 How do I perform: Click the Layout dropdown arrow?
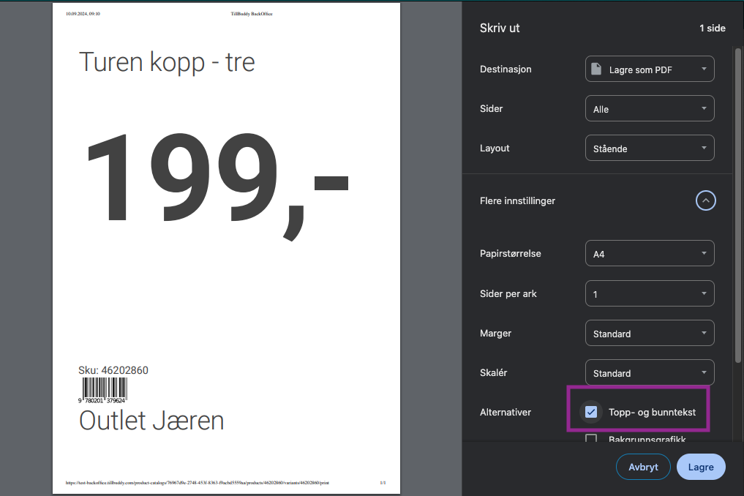(704, 148)
